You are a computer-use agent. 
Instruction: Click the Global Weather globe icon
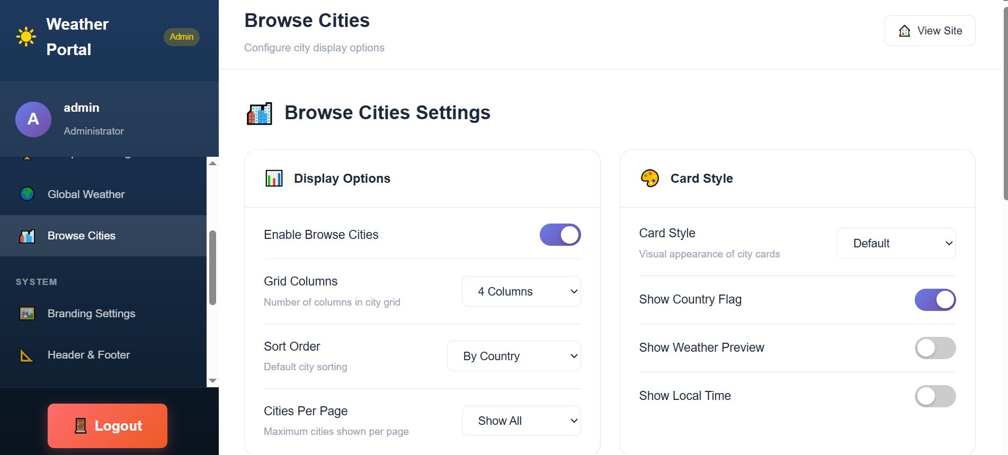27,194
